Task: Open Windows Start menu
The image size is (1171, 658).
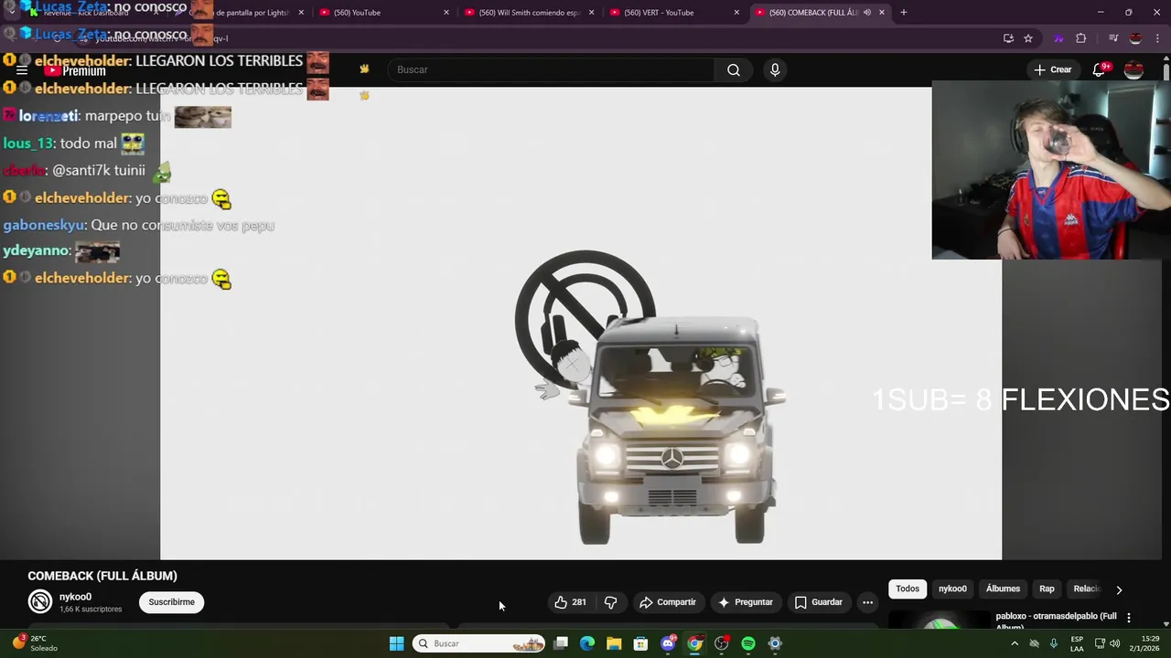Action: click(x=396, y=643)
